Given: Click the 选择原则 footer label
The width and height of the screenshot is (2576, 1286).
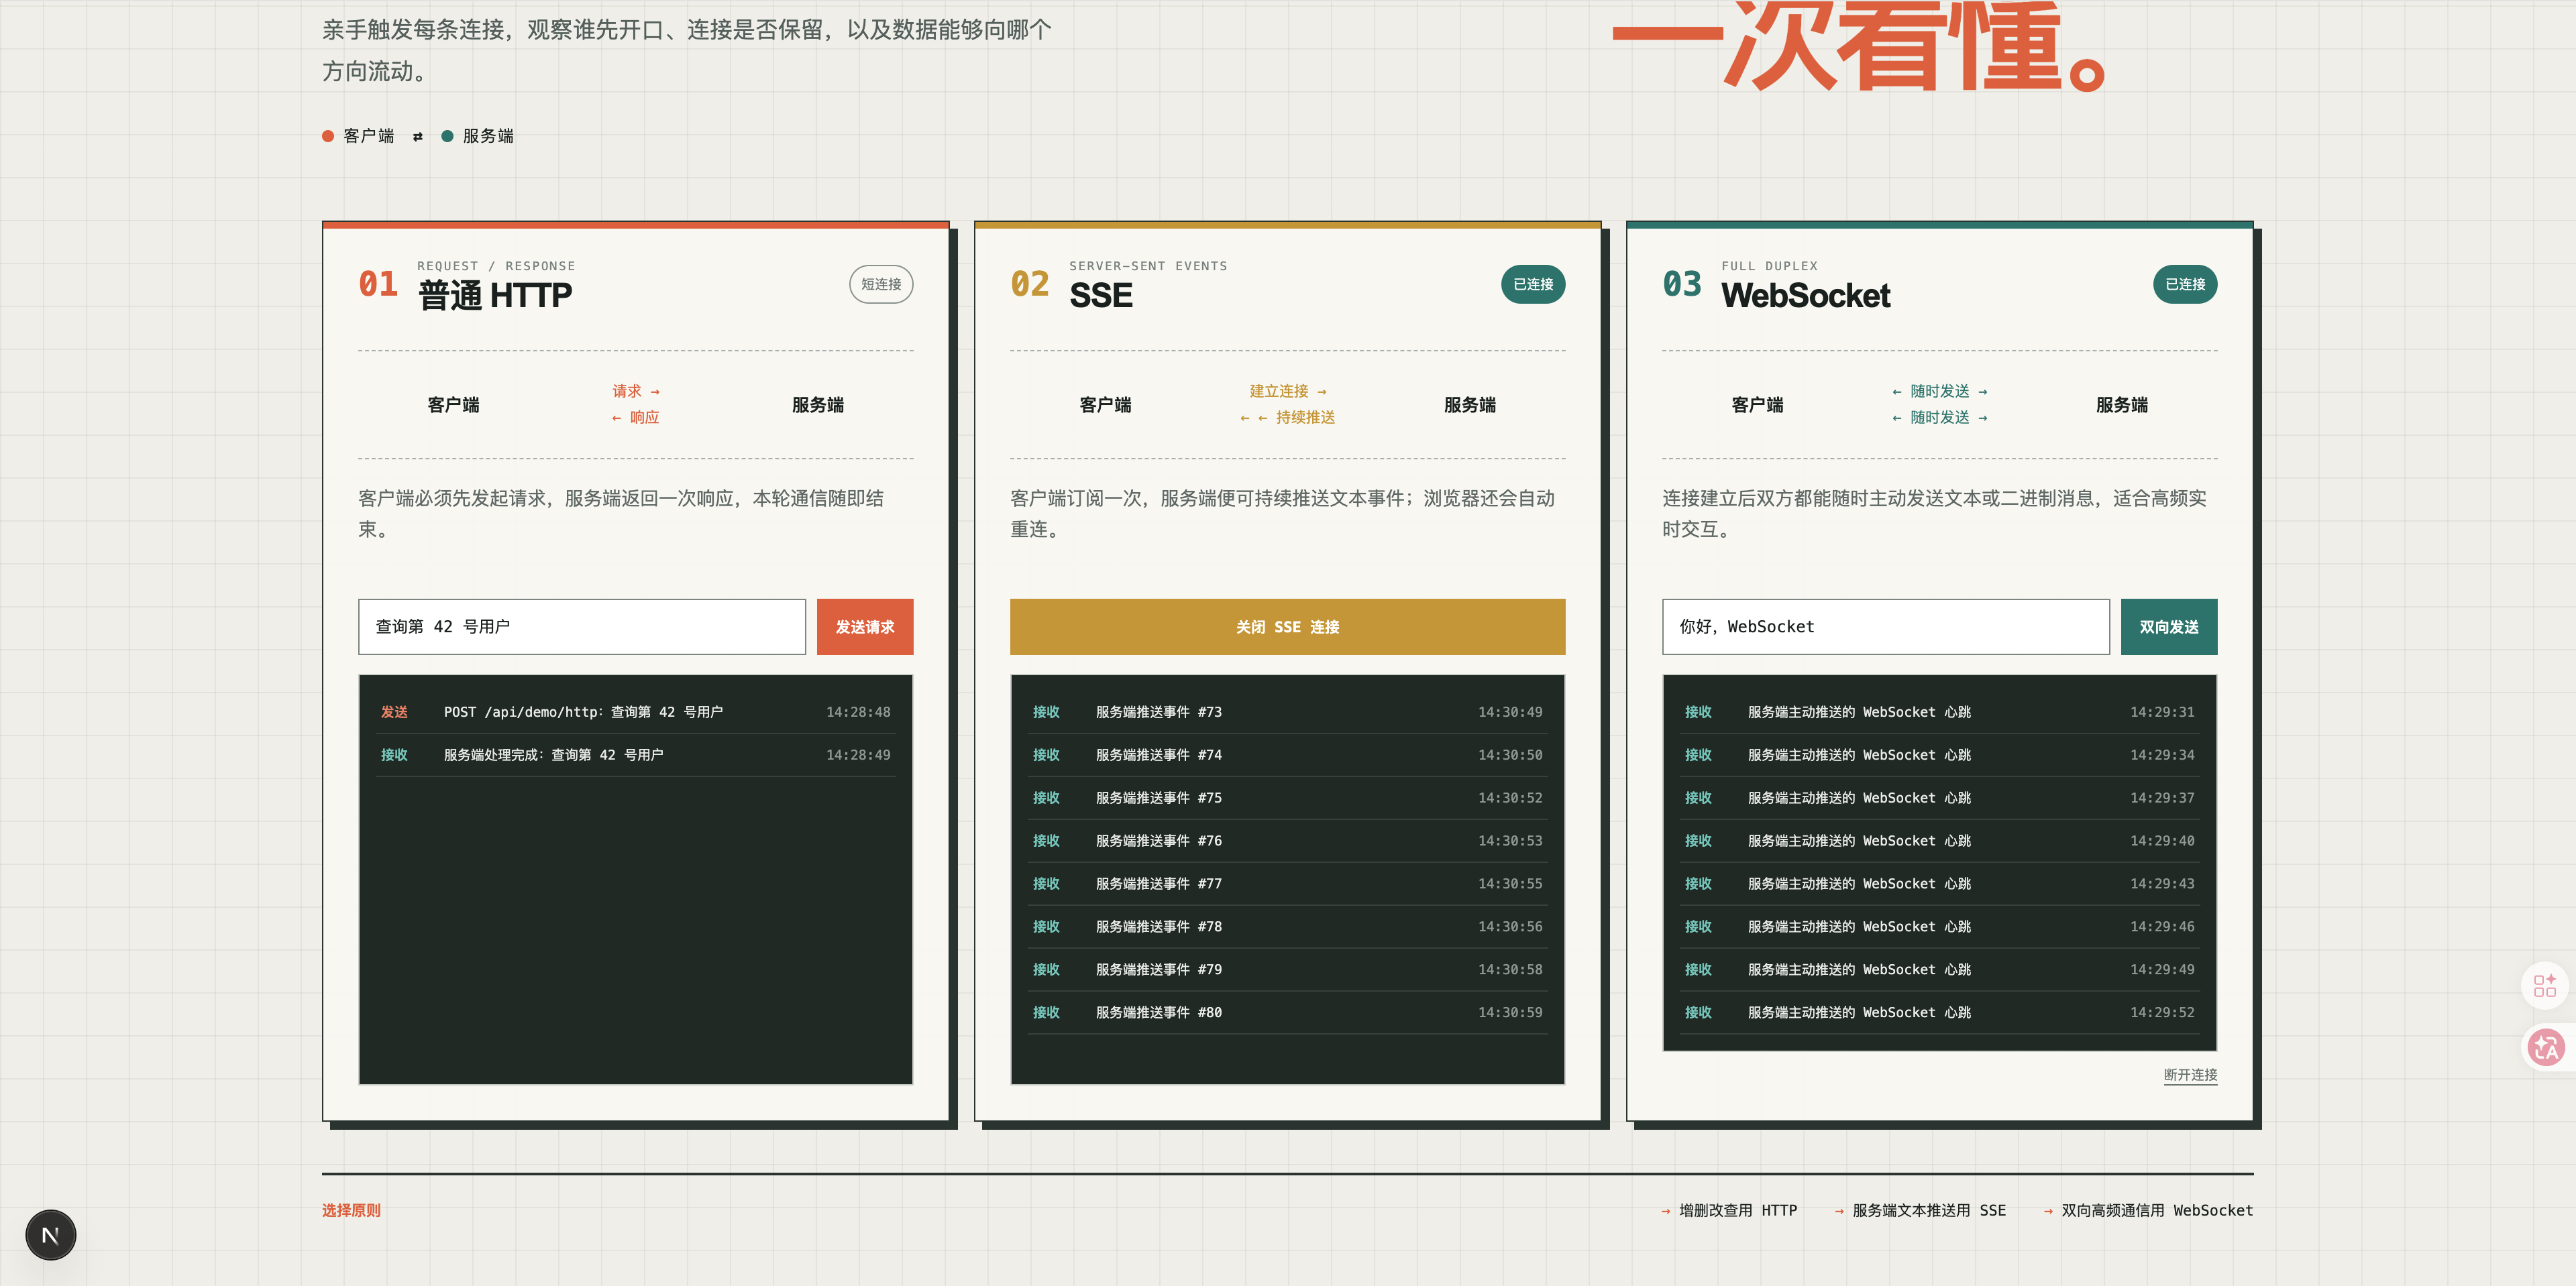Looking at the screenshot, I should click(351, 1210).
